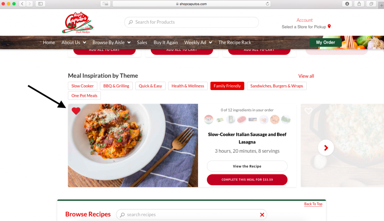Viewport: 384px width, 221px height.
Task: Unfavorite the lasagna recipe heart icon
Action: point(76,111)
